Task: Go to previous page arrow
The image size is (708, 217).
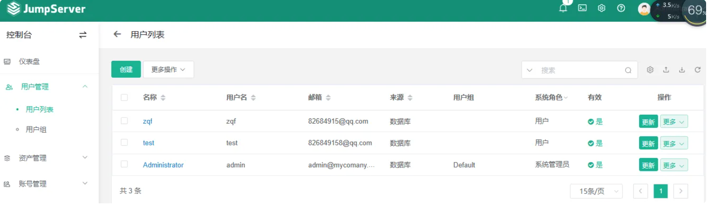Action: click(x=641, y=191)
